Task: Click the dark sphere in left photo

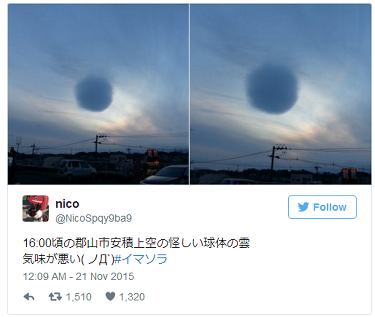Action: click(94, 94)
